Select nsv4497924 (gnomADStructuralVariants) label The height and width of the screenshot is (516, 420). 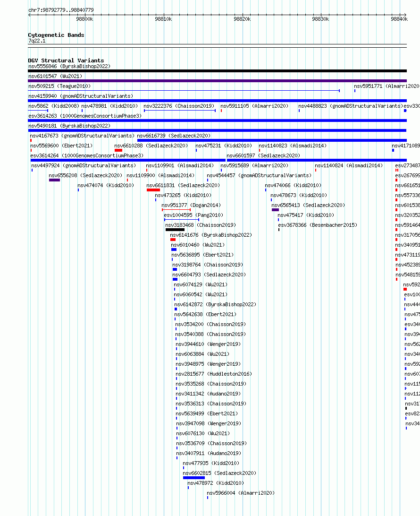click(x=84, y=165)
